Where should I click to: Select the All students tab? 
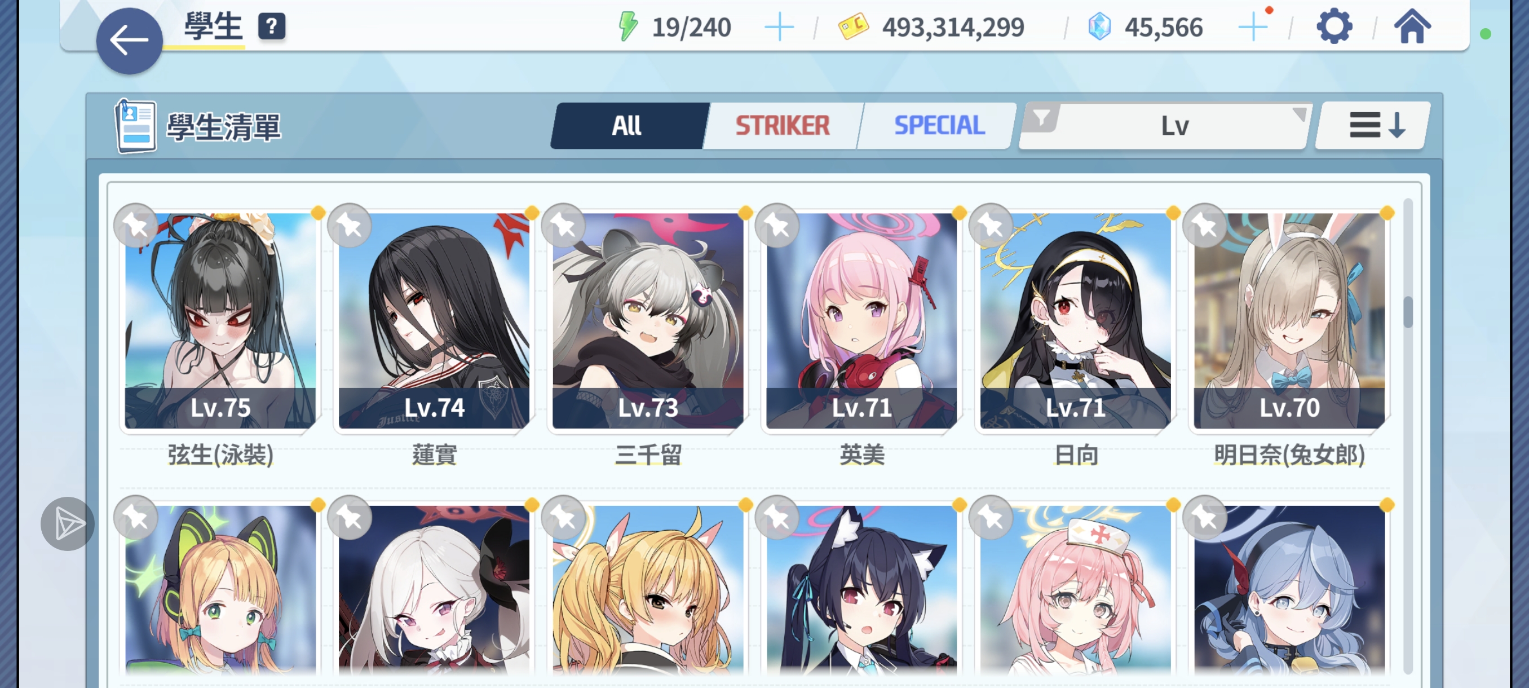tap(627, 125)
